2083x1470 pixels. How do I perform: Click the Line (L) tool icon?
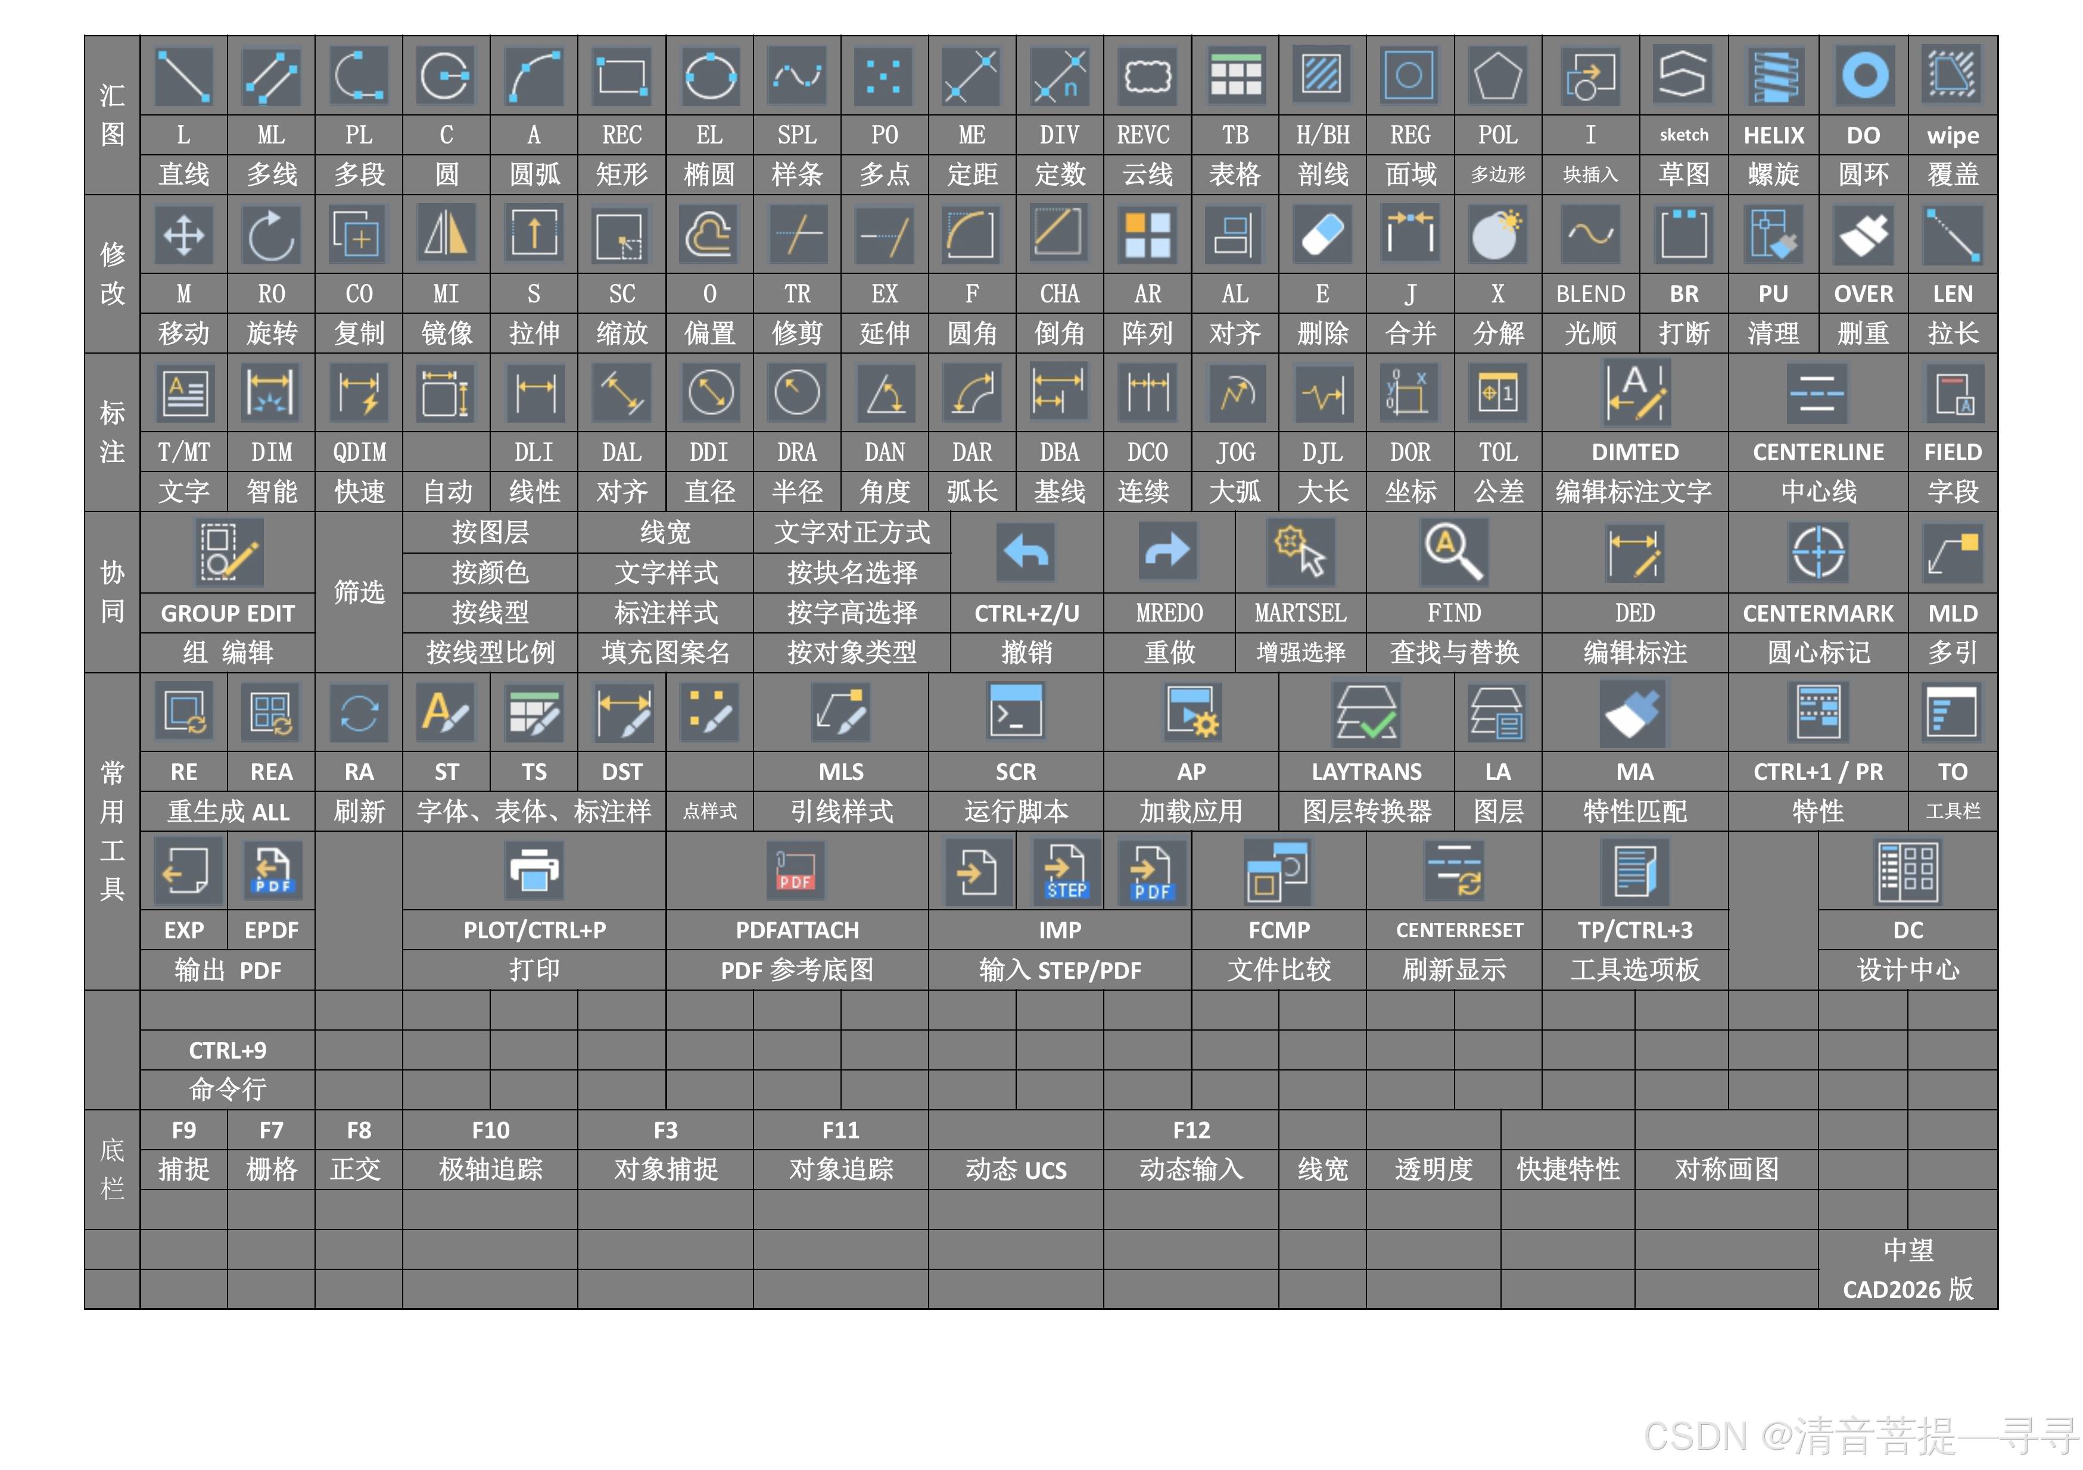click(x=183, y=76)
